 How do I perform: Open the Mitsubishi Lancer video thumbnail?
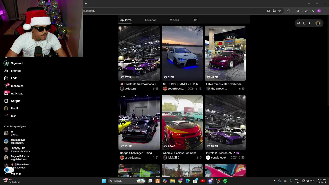pyautogui.click(x=182, y=53)
